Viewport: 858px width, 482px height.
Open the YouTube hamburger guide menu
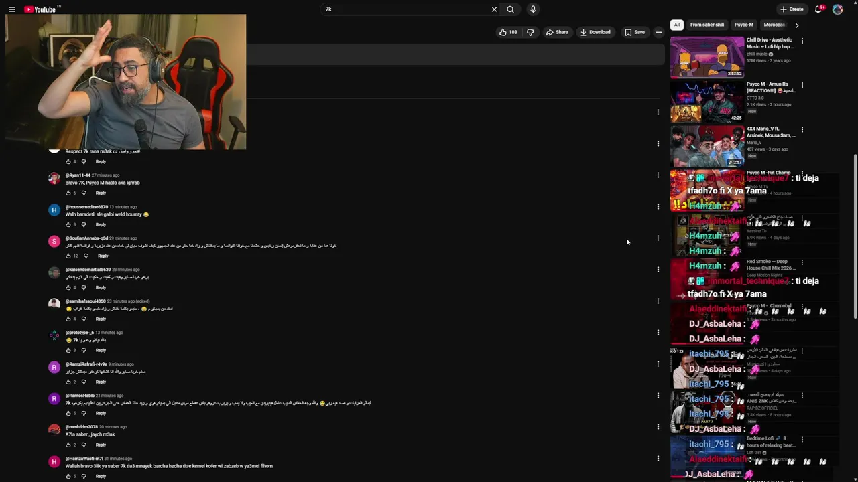point(11,9)
